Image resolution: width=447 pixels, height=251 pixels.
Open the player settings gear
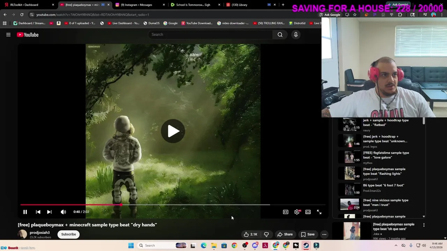click(297, 212)
